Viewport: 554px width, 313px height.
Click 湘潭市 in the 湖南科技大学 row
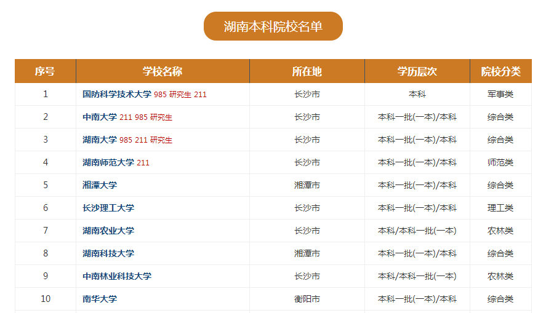(307, 253)
